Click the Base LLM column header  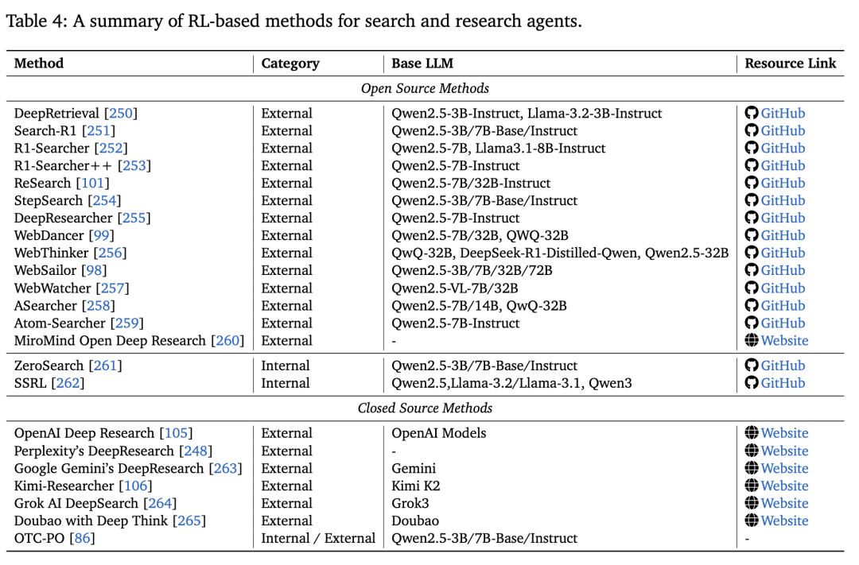[x=422, y=64]
